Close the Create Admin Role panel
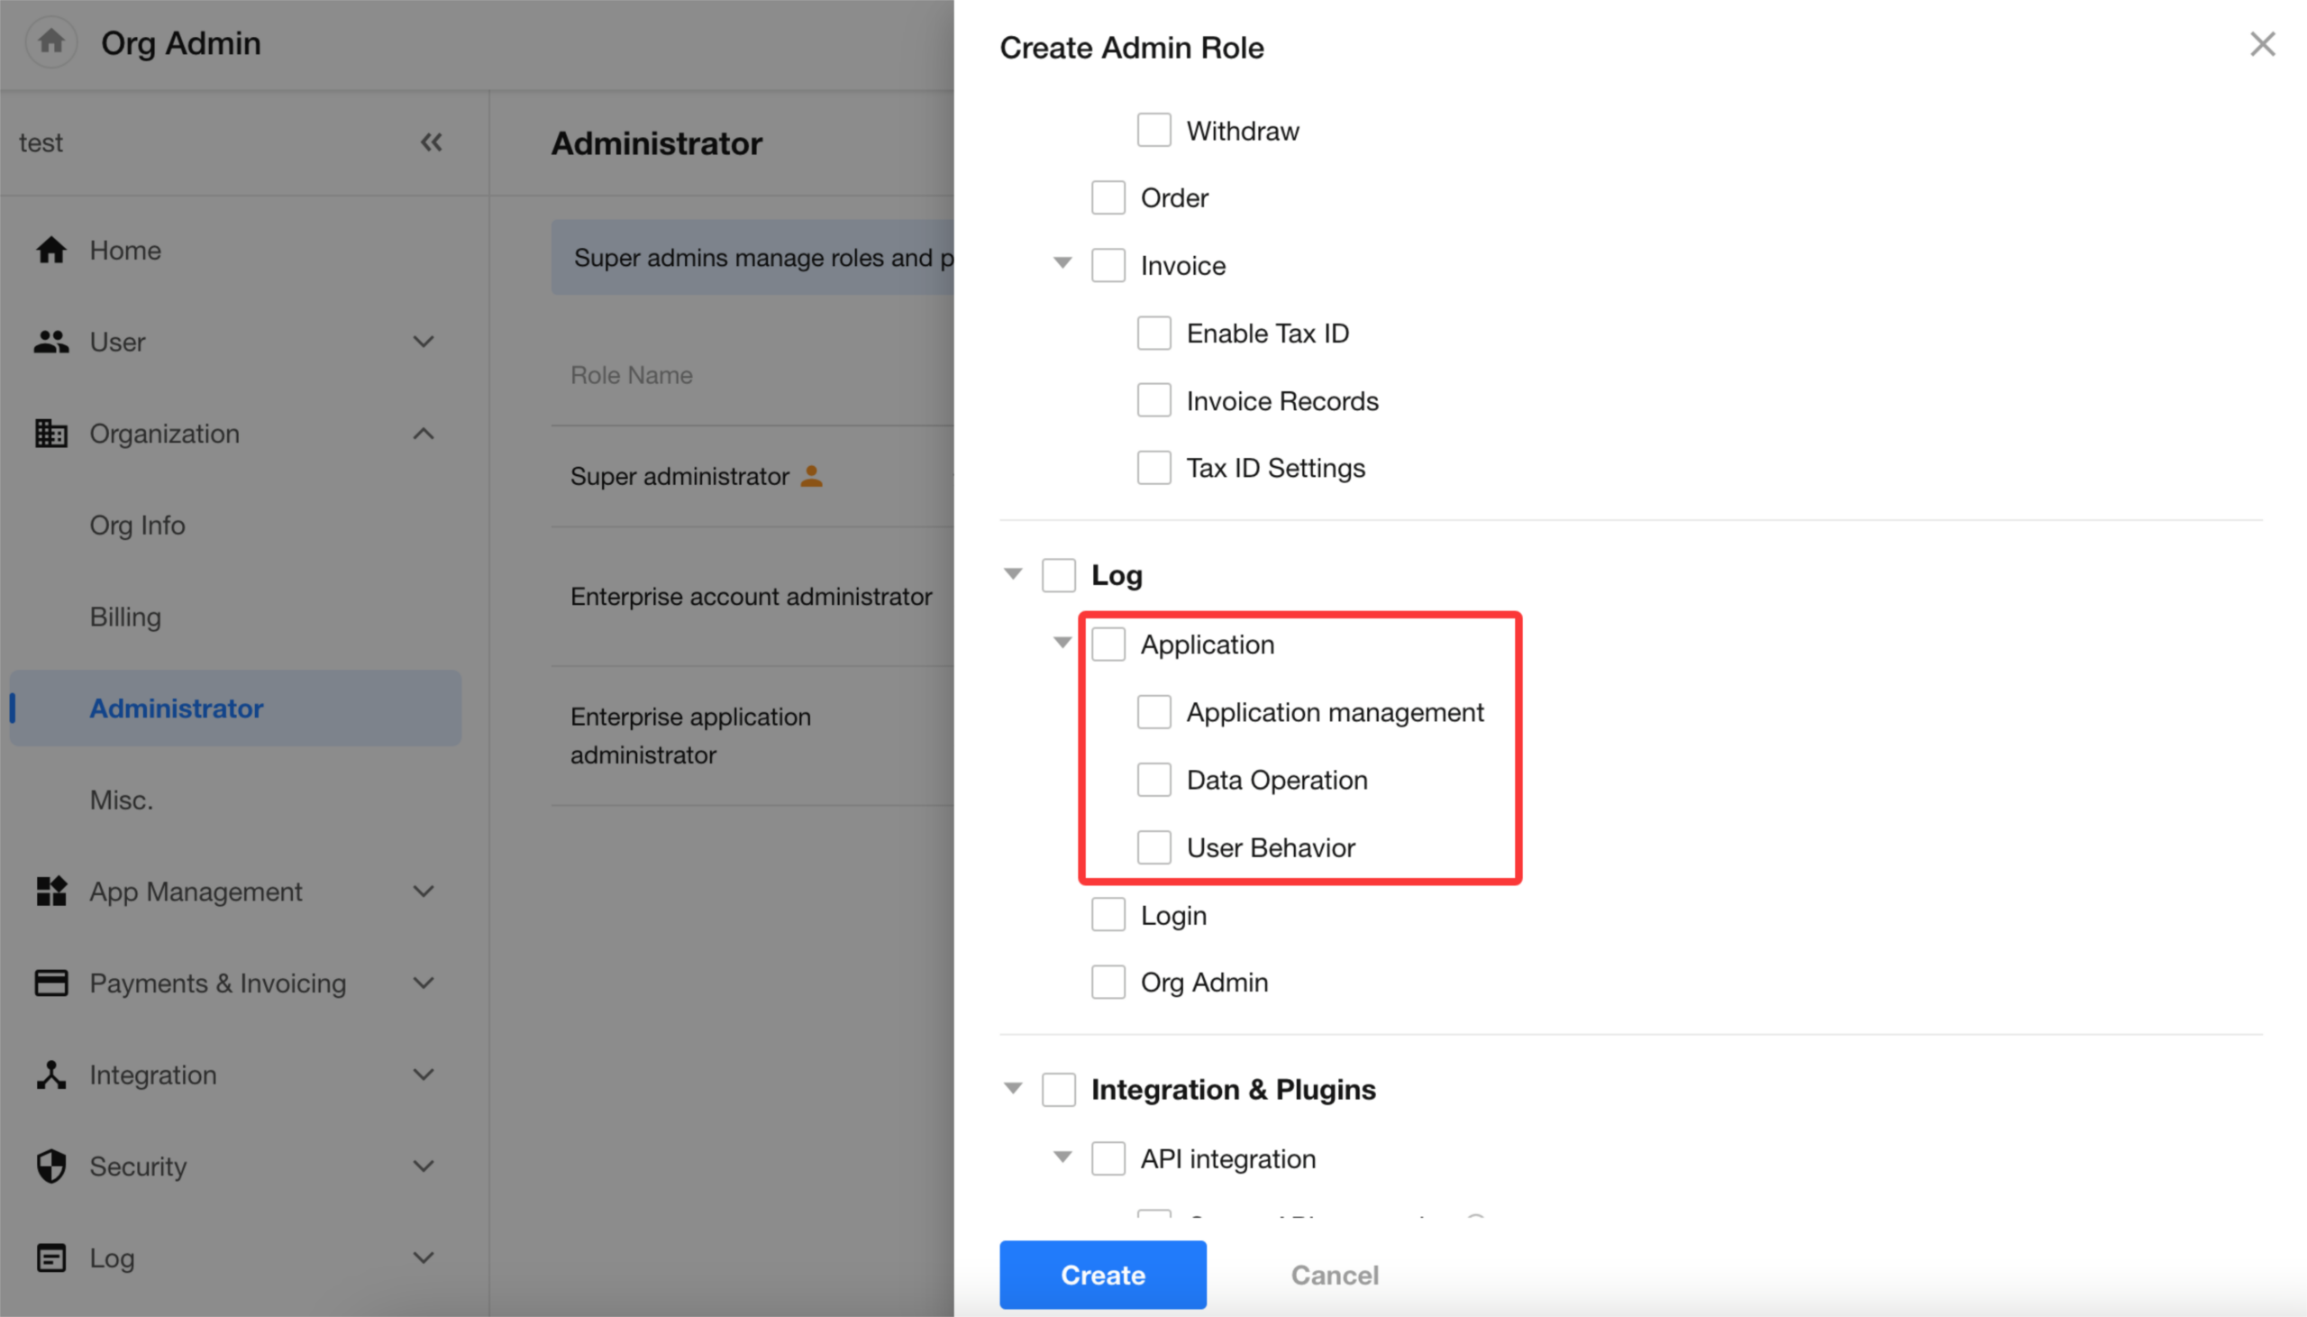Screen dimensions: 2307x1317 tap(2262, 43)
